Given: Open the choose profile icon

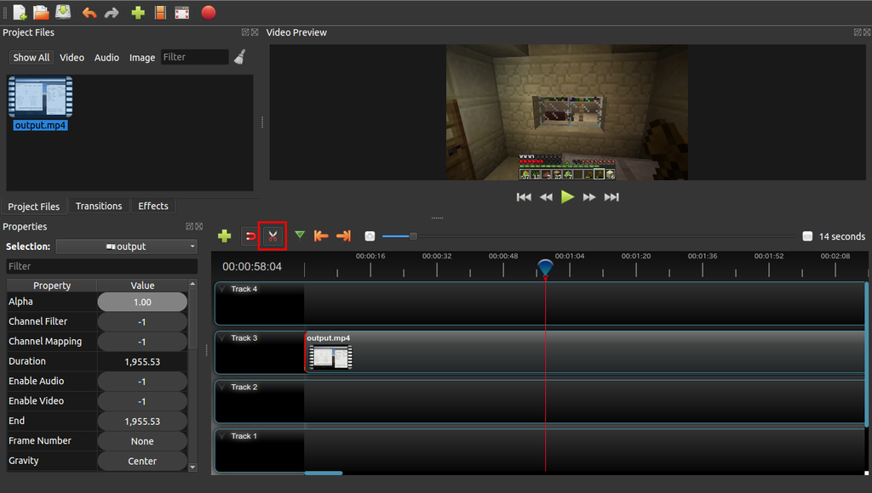Looking at the screenshot, I should [x=160, y=12].
